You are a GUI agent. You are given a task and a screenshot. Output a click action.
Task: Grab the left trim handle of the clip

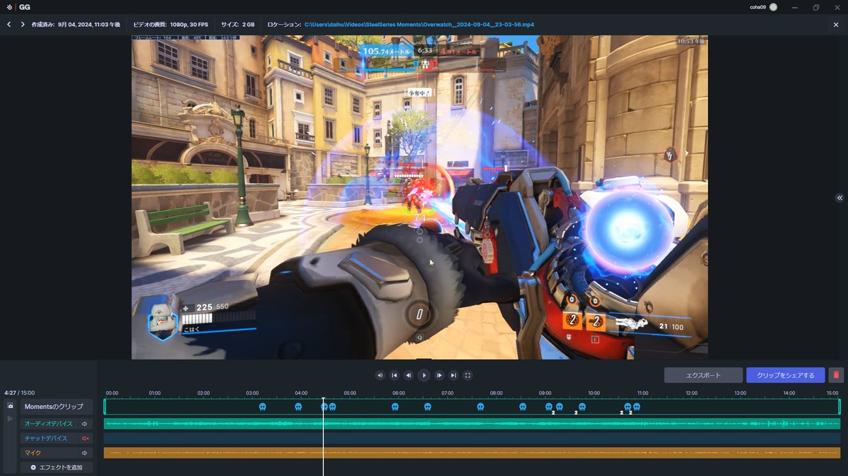105,406
